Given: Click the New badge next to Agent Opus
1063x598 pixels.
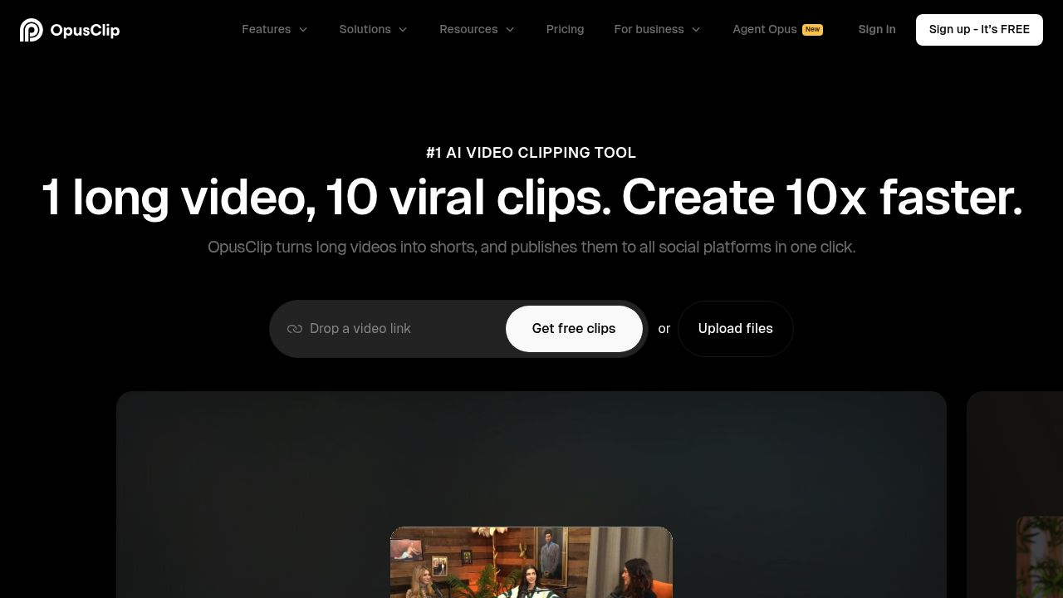Looking at the screenshot, I should pyautogui.click(x=812, y=29).
